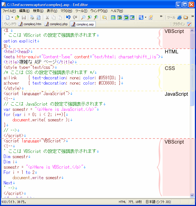Click the 'Next' keyword line
Image resolution: width=196 pixels, height=206 pixels.
8,183
